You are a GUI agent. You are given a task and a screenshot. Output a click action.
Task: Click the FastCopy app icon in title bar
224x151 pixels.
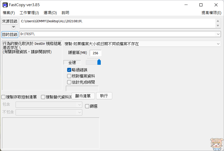5,5
